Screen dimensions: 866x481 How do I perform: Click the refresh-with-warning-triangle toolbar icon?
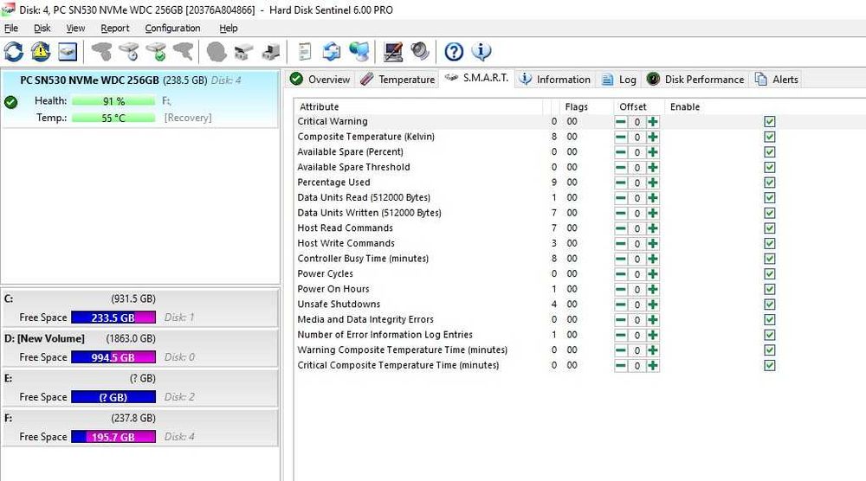pos(41,52)
